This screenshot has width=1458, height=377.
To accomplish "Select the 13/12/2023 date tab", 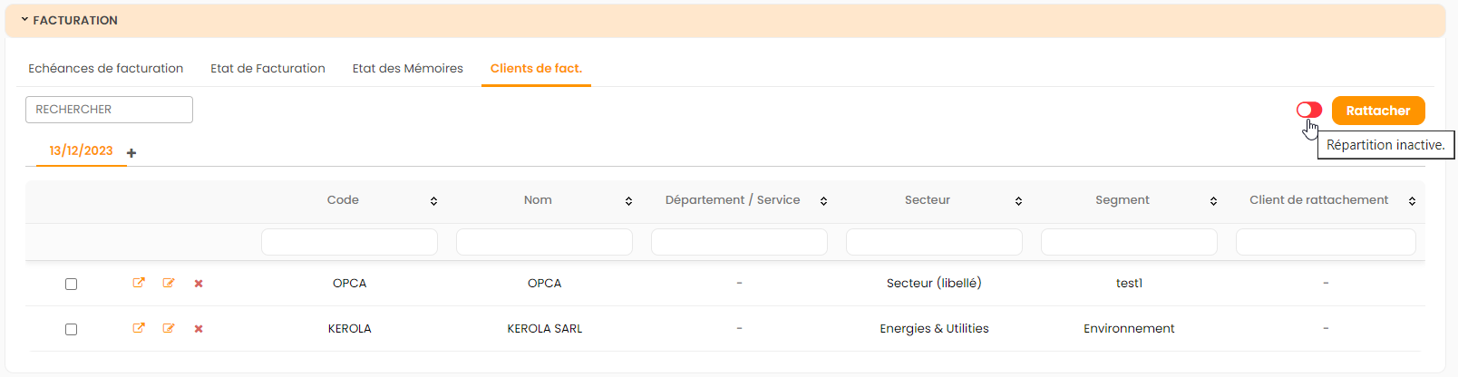I will [x=81, y=151].
